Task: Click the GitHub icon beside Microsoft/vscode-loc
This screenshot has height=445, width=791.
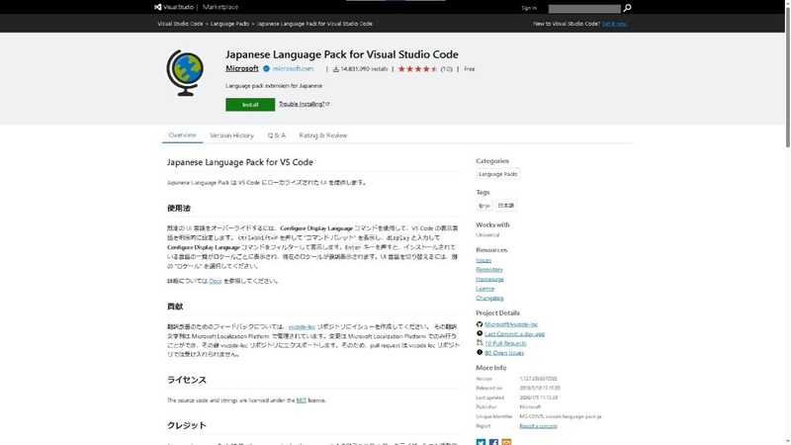Action: pyautogui.click(x=480, y=324)
